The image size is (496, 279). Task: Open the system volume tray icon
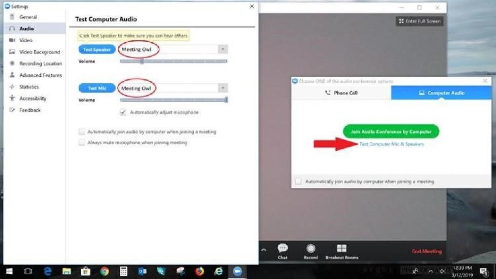tap(442, 271)
